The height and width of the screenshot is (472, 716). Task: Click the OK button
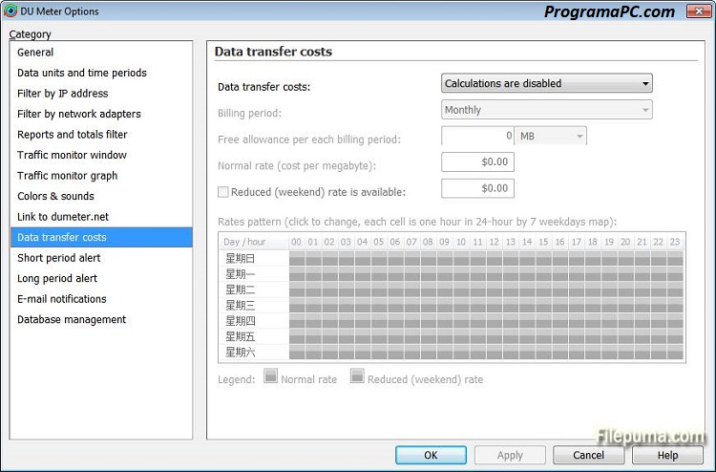431,455
